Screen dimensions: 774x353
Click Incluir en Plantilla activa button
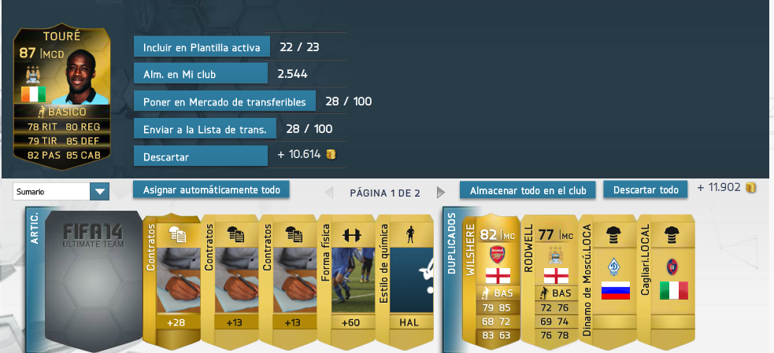point(202,47)
